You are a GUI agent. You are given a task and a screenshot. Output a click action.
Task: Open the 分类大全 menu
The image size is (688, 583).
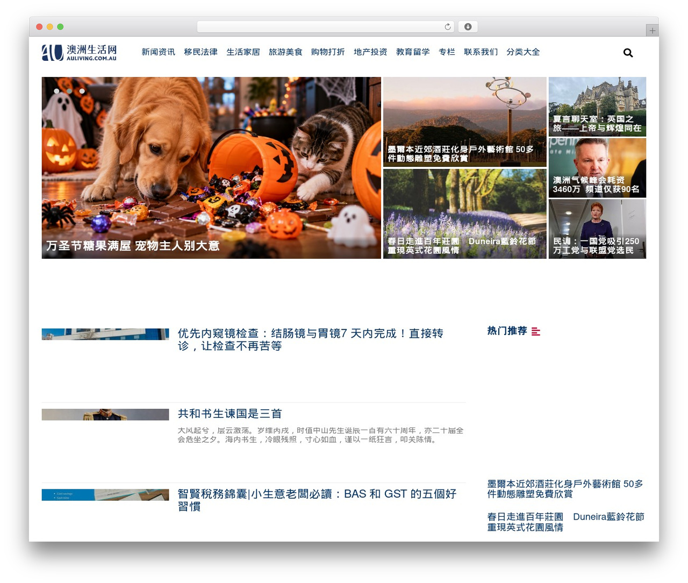[523, 52]
